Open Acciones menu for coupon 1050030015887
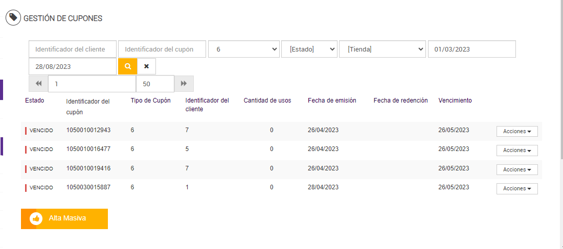Image resolution: width=563 pixels, height=249 pixels. click(516, 189)
